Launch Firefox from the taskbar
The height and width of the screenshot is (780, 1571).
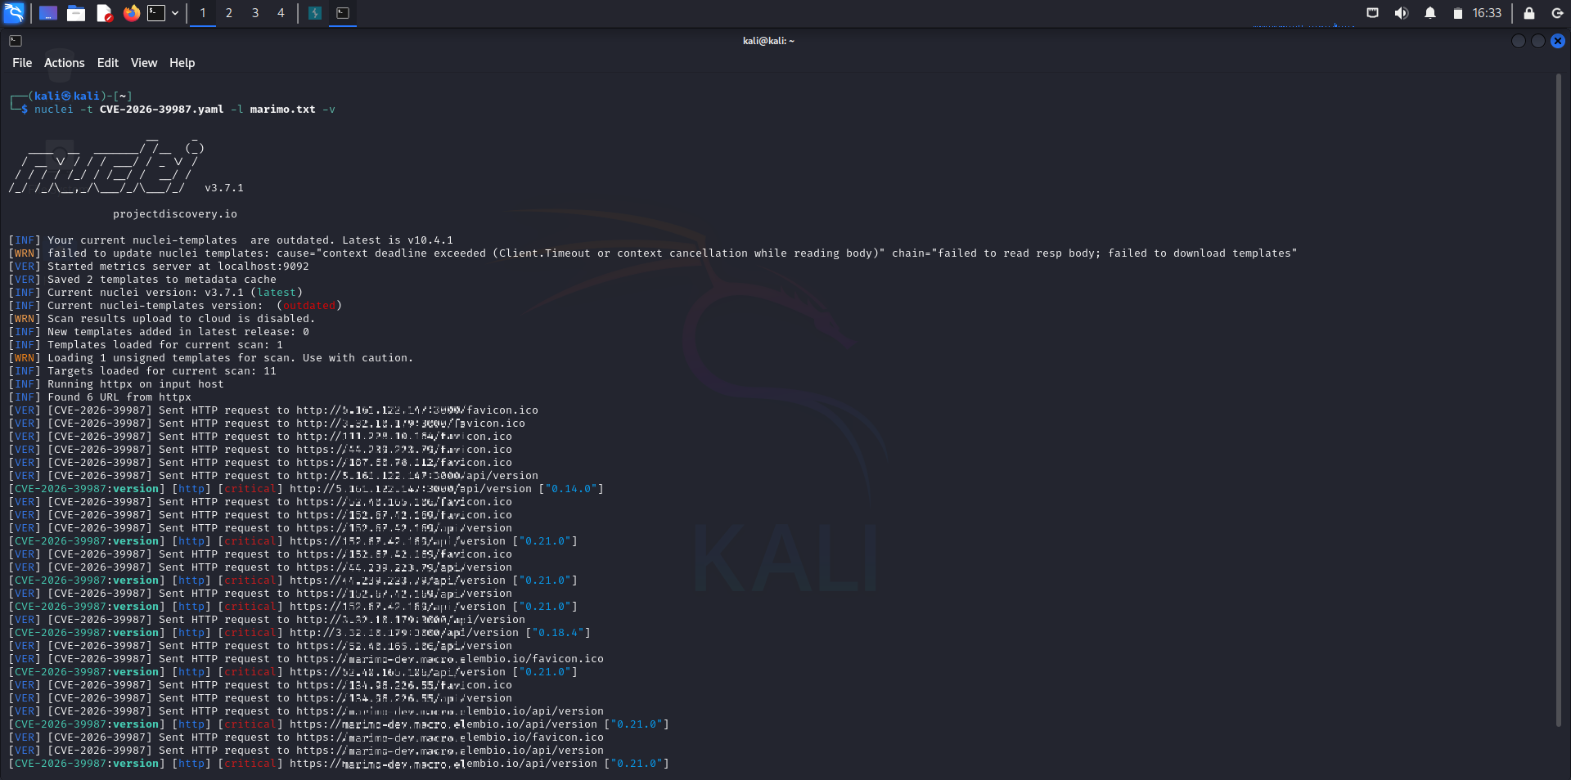click(132, 13)
